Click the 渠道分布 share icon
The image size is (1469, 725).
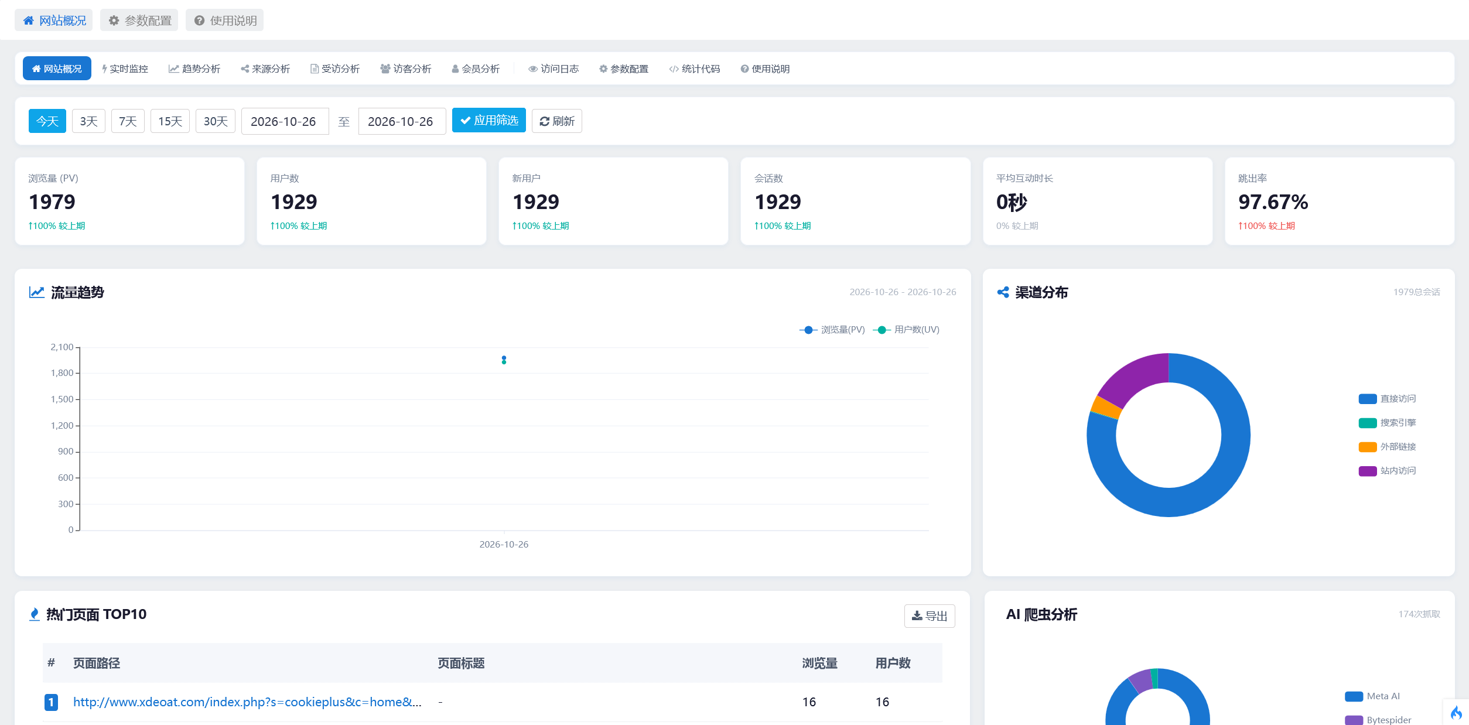[x=1003, y=292]
